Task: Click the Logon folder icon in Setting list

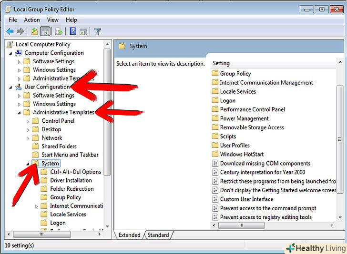Action: 215,100
